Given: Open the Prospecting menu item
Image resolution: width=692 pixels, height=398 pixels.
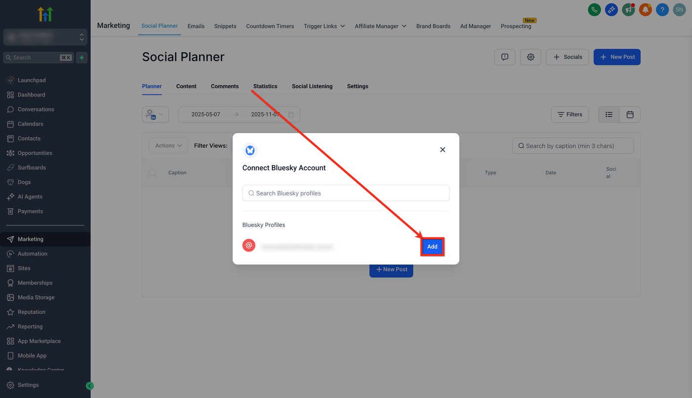Looking at the screenshot, I should pyautogui.click(x=516, y=26).
